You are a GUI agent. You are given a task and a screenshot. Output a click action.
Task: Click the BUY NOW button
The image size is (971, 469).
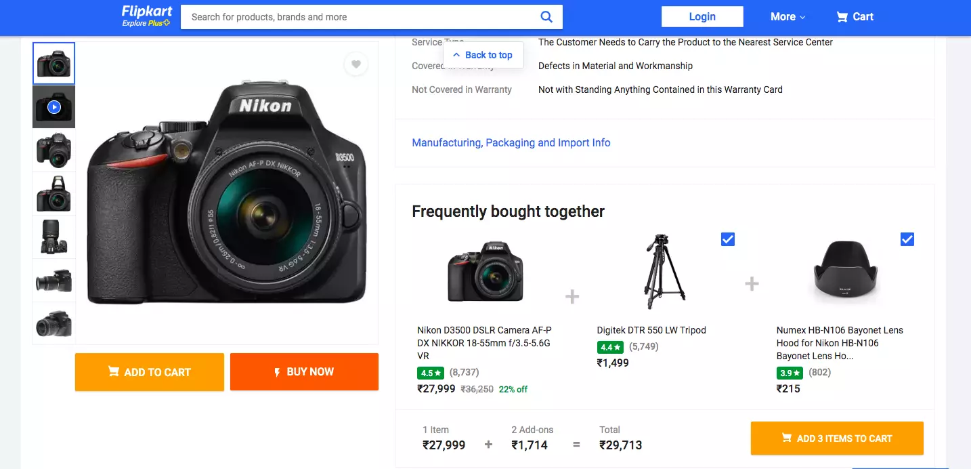pos(304,372)
